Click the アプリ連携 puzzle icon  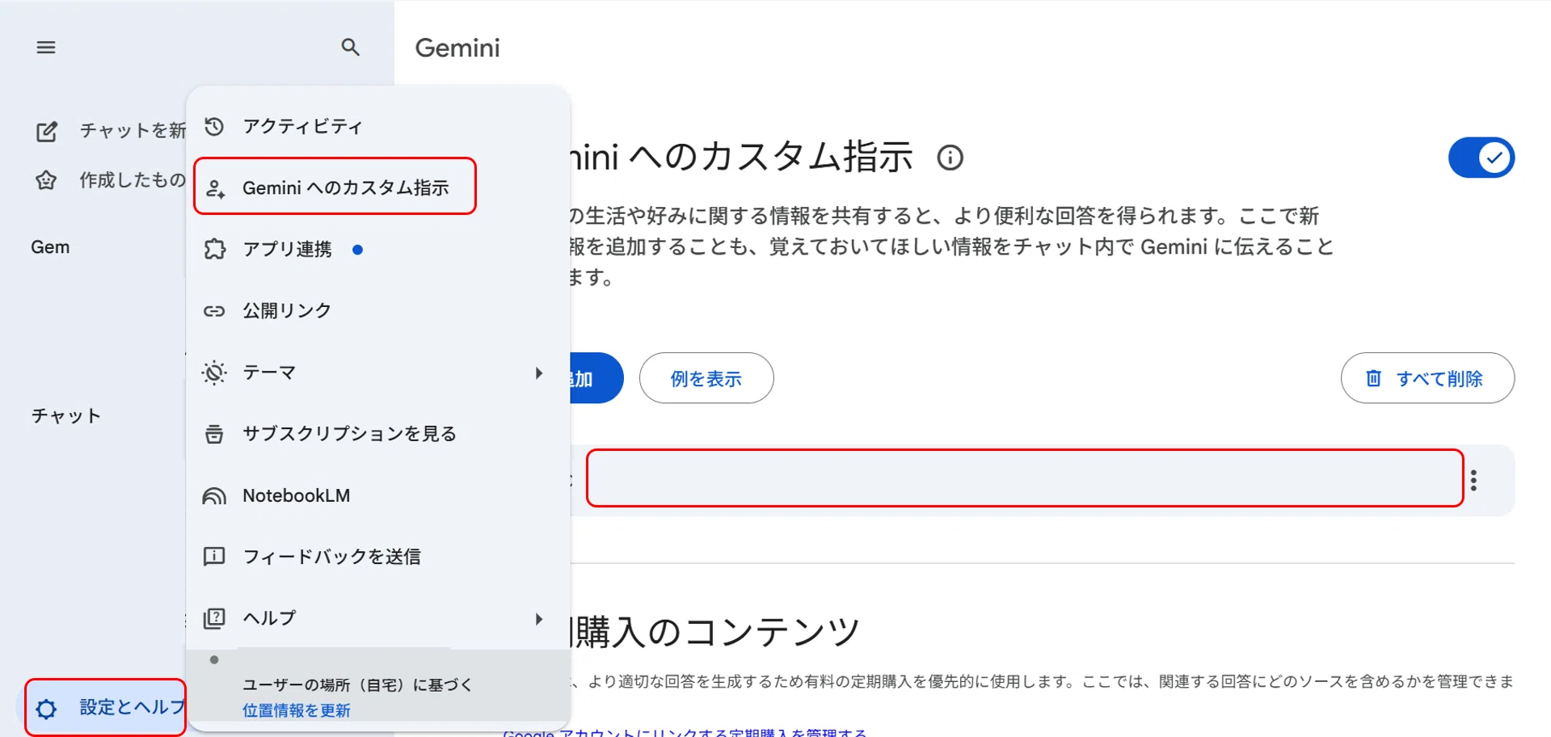coord(214,249)
